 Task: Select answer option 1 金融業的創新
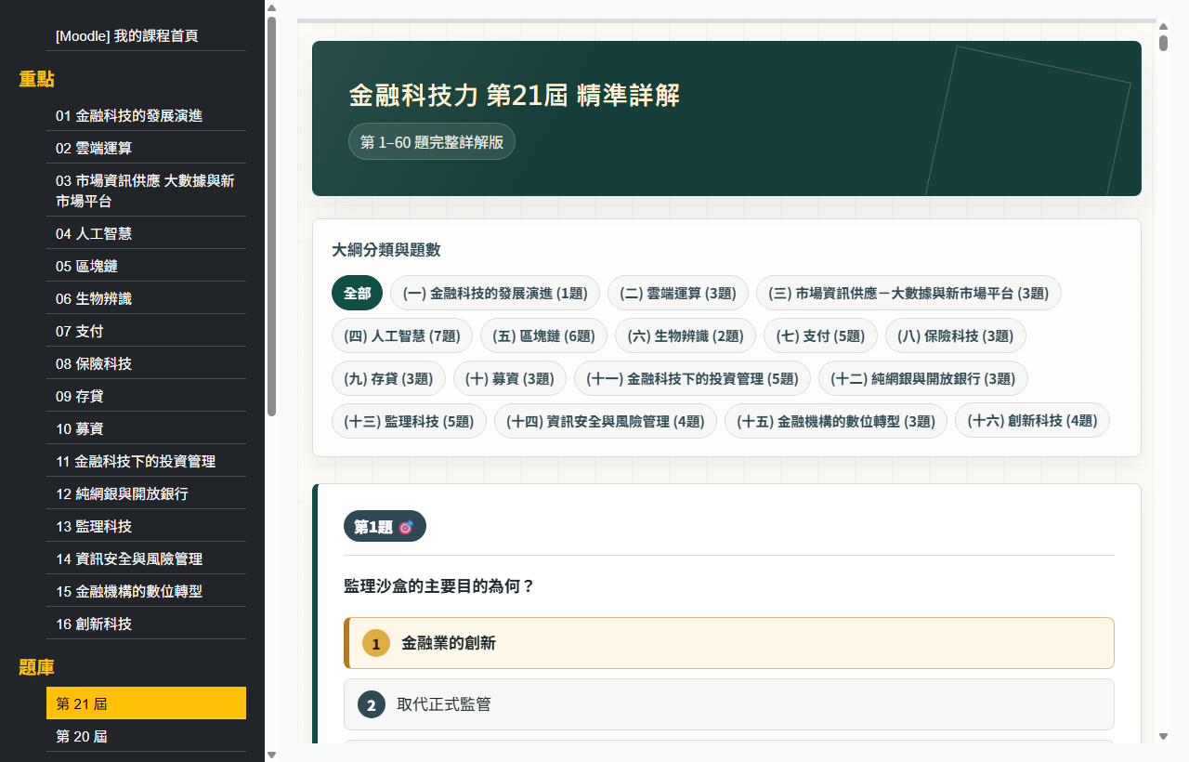click(729, 643)
